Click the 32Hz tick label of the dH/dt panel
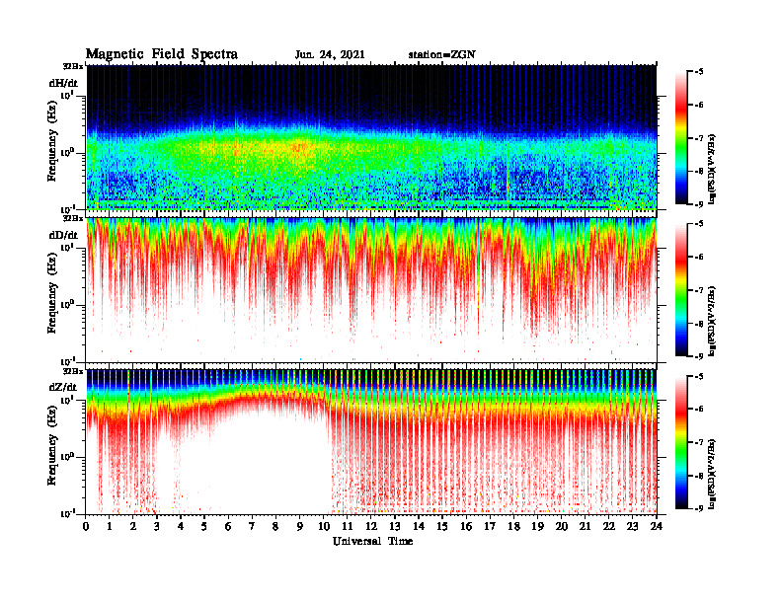Image resolution: width=782 pixels, height=604 pixels. coord(73,66)
